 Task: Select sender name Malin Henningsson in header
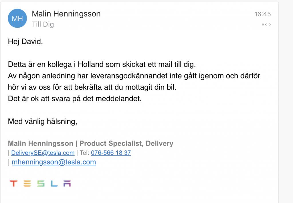[66, 14]
